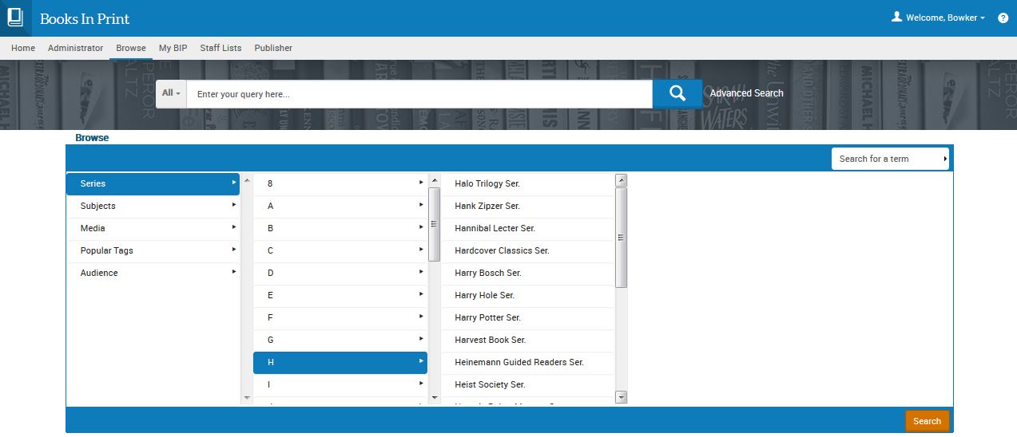Expand letter G in series list
1017x437 pixels.
pos(340,340)
